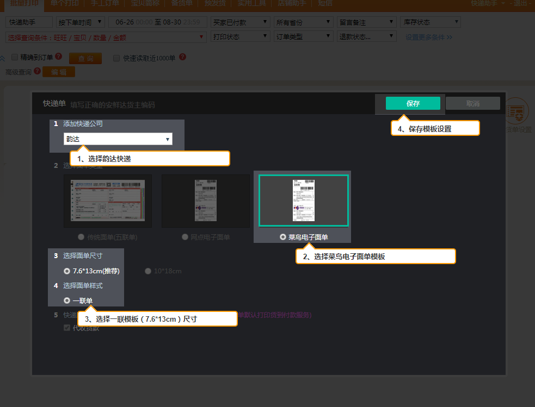Open the 手工订单 tab
This screenshot has width=535, height=407.
[104, 3]
